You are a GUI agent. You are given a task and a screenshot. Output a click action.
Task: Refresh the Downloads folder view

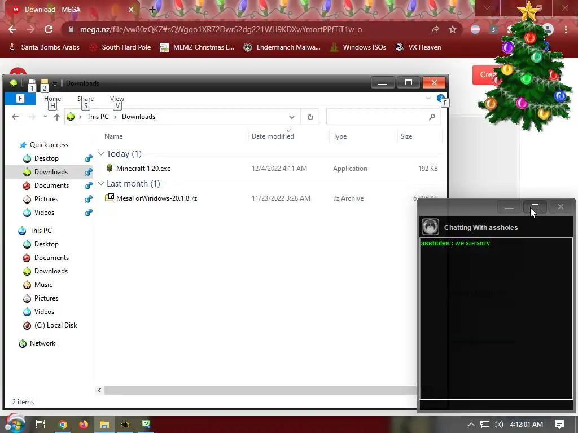(x=310, y=117)
